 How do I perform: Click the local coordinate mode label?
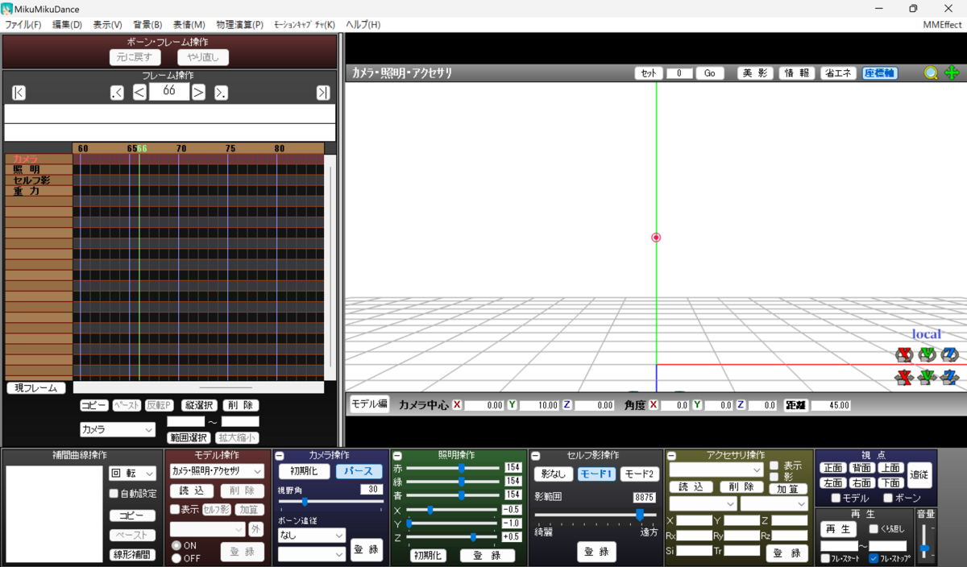pos(926,334)
